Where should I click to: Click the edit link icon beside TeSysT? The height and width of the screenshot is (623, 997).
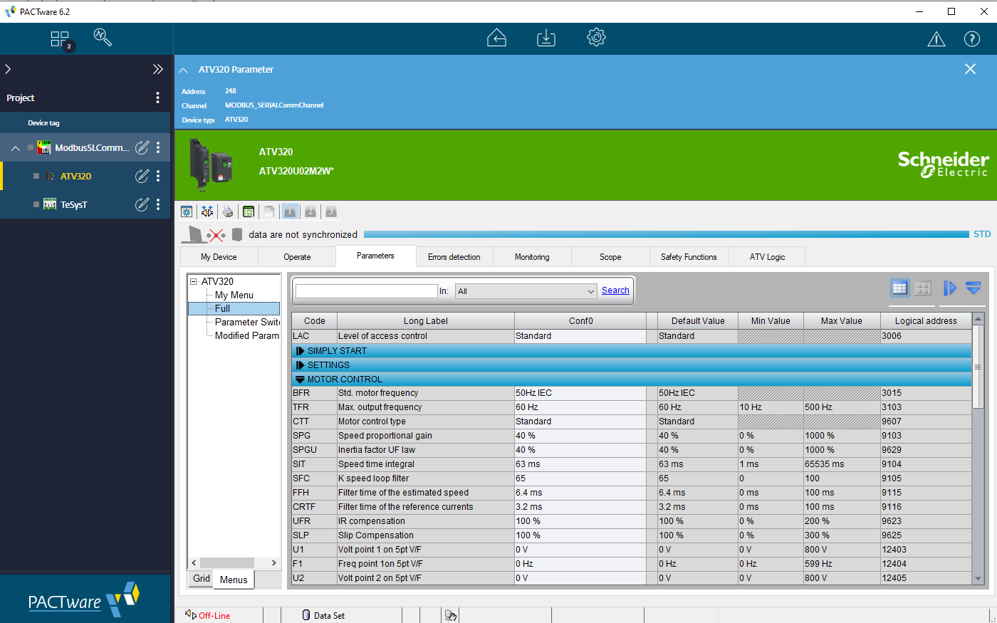(142, 204)
